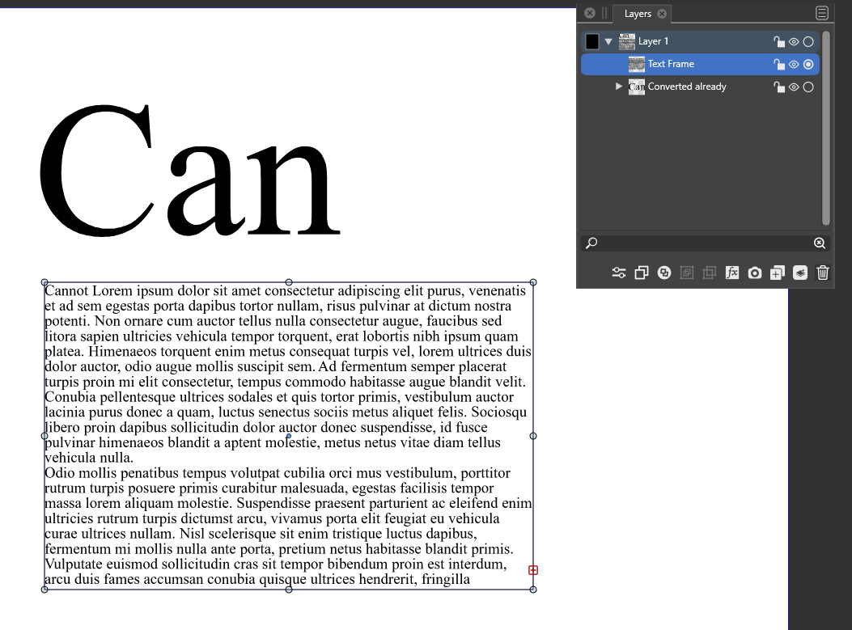Expand the Converted already group
852x630 pixels.
619,87
